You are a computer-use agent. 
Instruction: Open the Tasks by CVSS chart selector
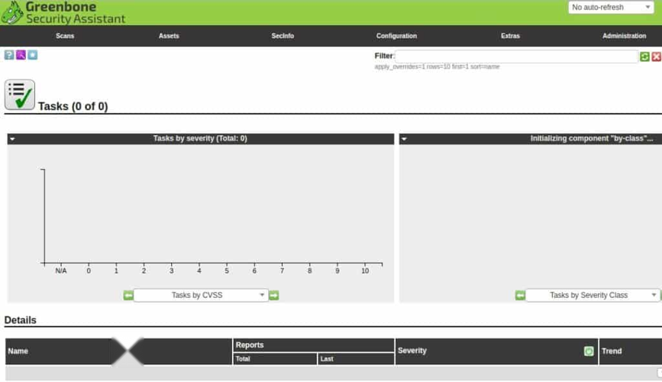click(x=201, y=295)
